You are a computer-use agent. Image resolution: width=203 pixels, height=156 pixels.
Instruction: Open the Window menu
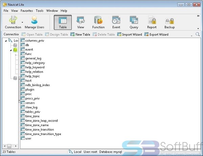coord(52,11)
